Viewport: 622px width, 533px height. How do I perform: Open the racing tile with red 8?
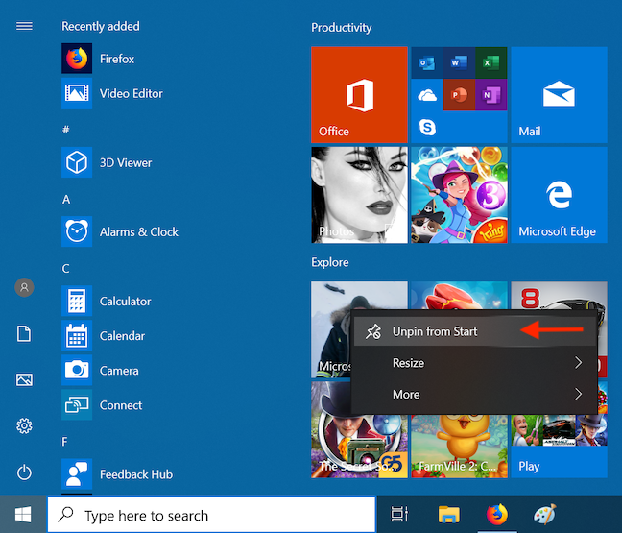pyautogui.click(x=559, y=295)
